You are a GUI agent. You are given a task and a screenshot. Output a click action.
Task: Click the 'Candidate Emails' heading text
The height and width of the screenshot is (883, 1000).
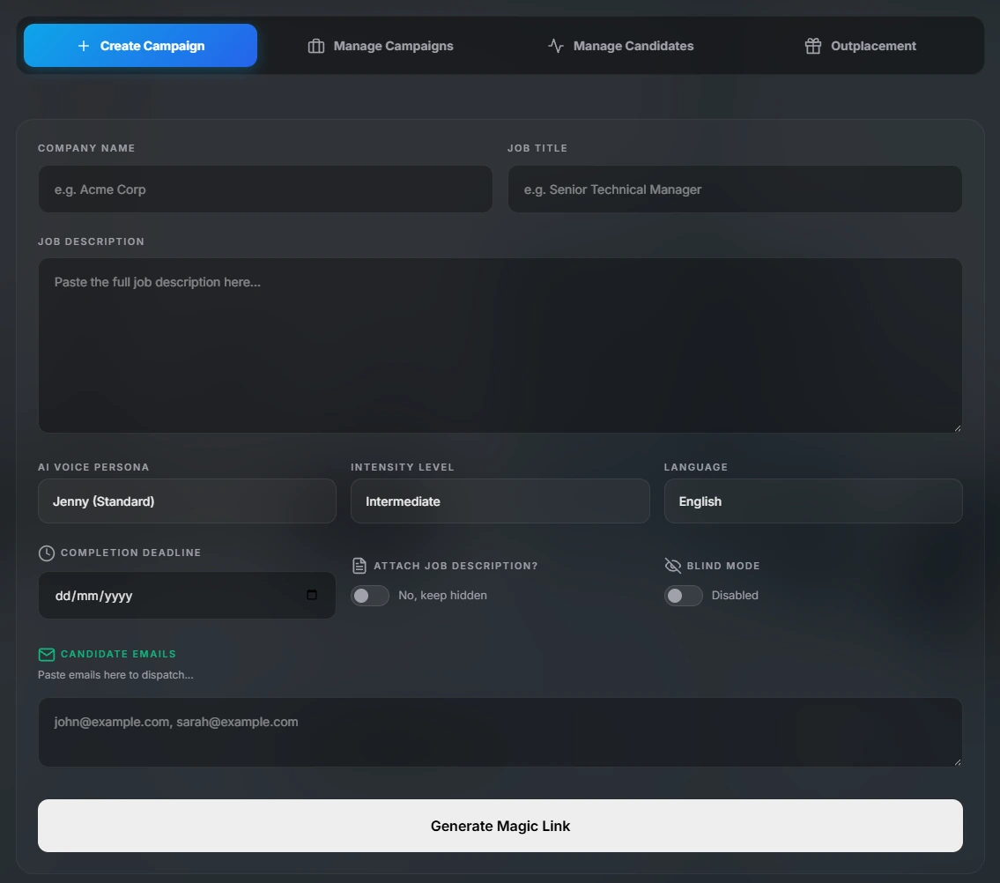[118, 654]
